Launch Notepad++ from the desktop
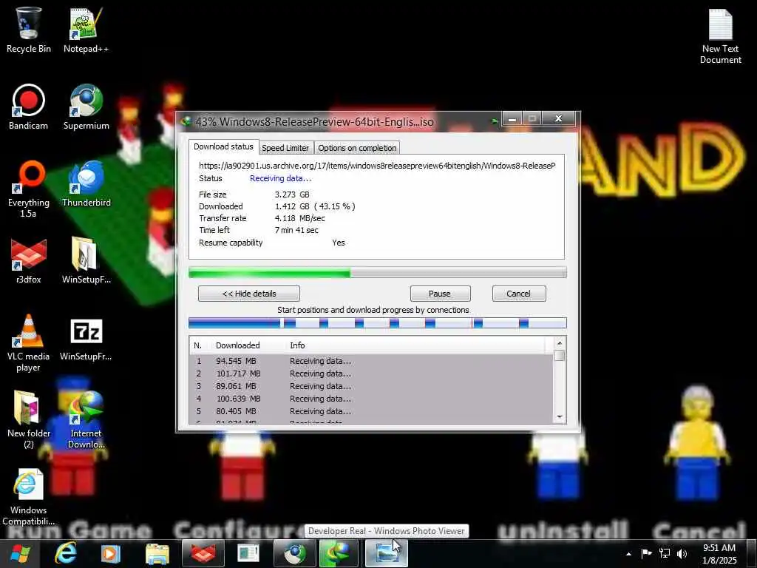Screen dimensions: 757x568 pyautogui.click(x=86, y=30)
